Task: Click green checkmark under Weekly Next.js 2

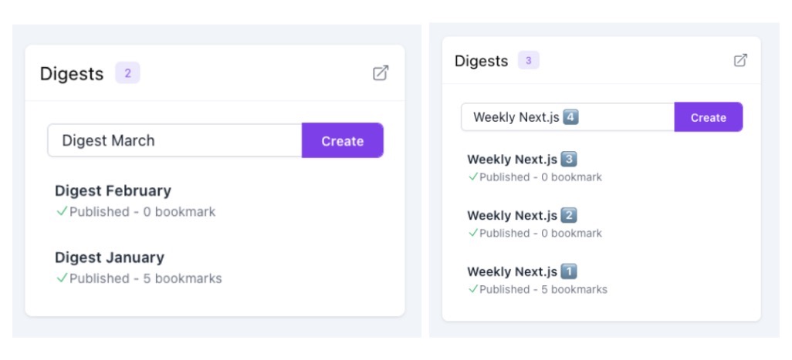Action: tap(472, 233)
